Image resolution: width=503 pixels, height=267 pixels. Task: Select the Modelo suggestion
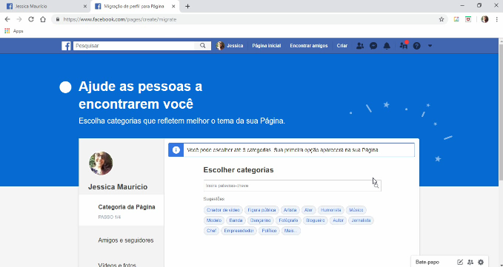tap(214, 220)
